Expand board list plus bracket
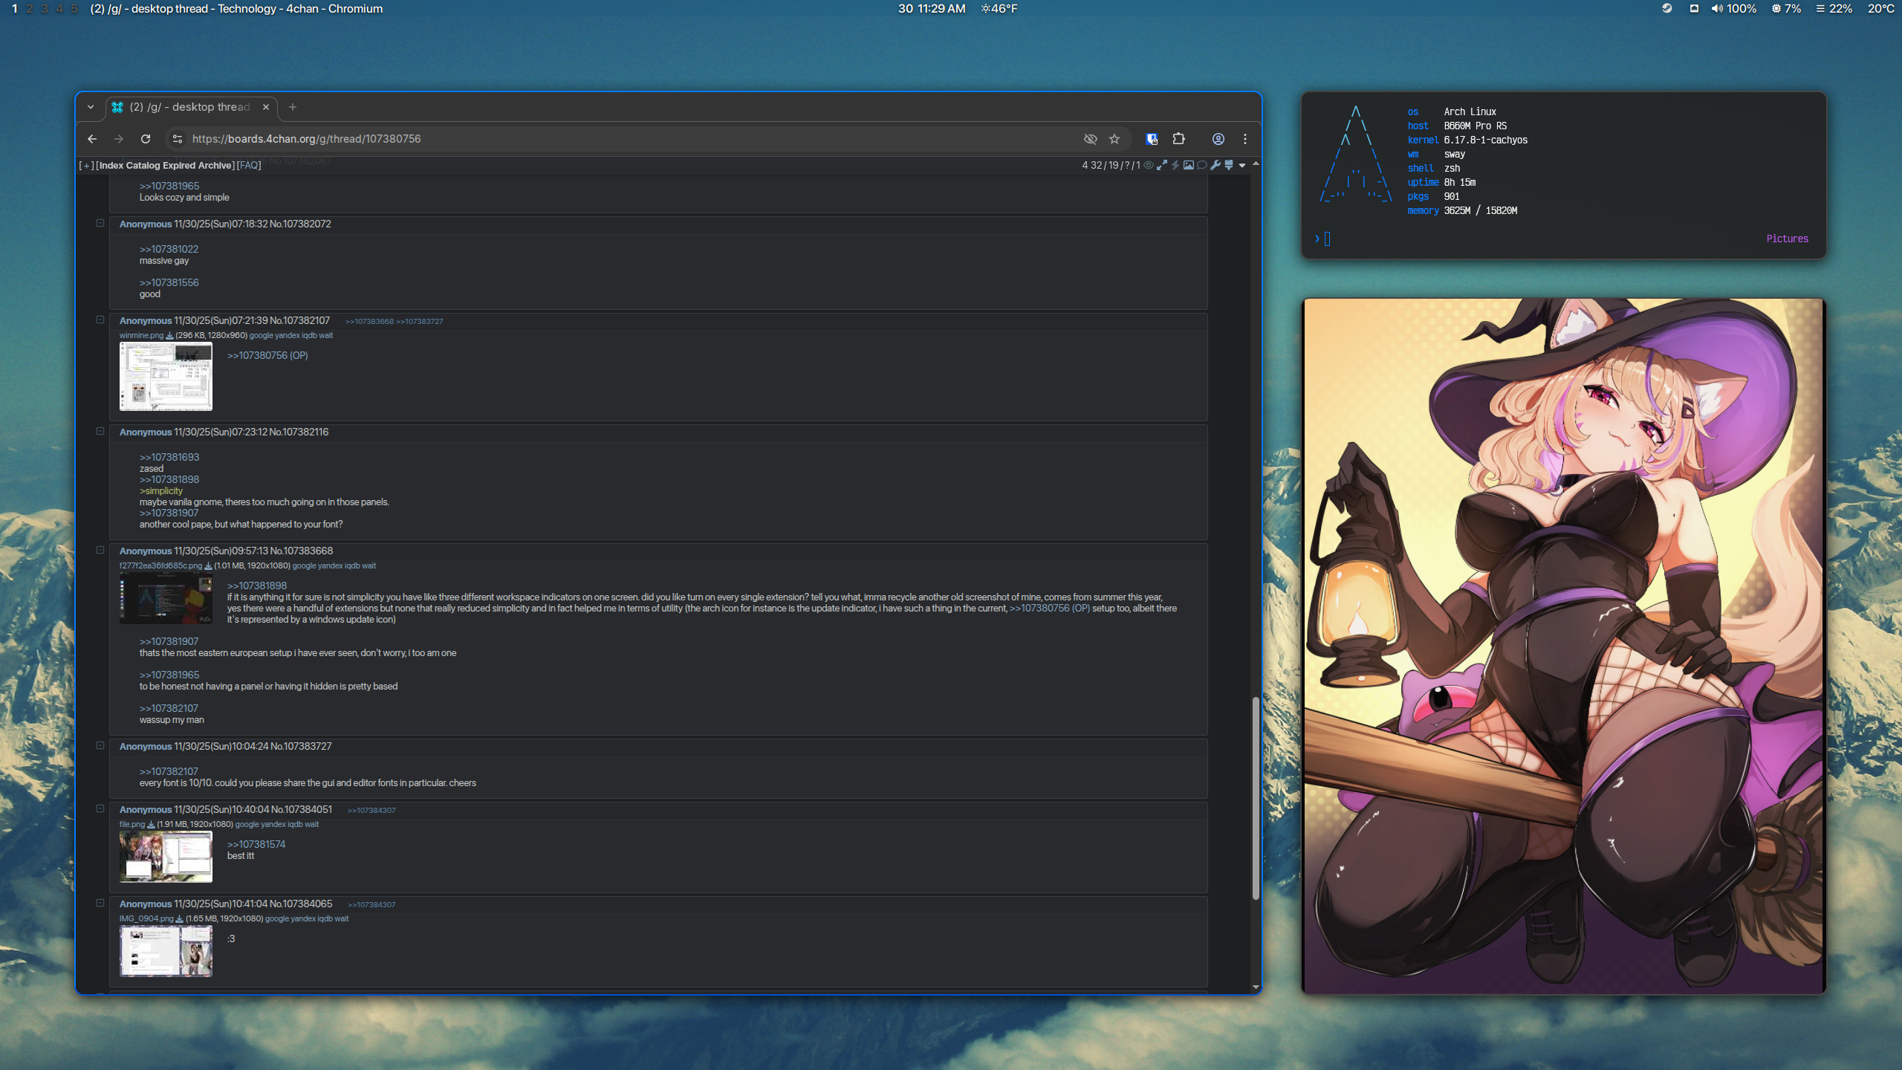Screen dimensions: 1902x1070 tap(86, 166)
